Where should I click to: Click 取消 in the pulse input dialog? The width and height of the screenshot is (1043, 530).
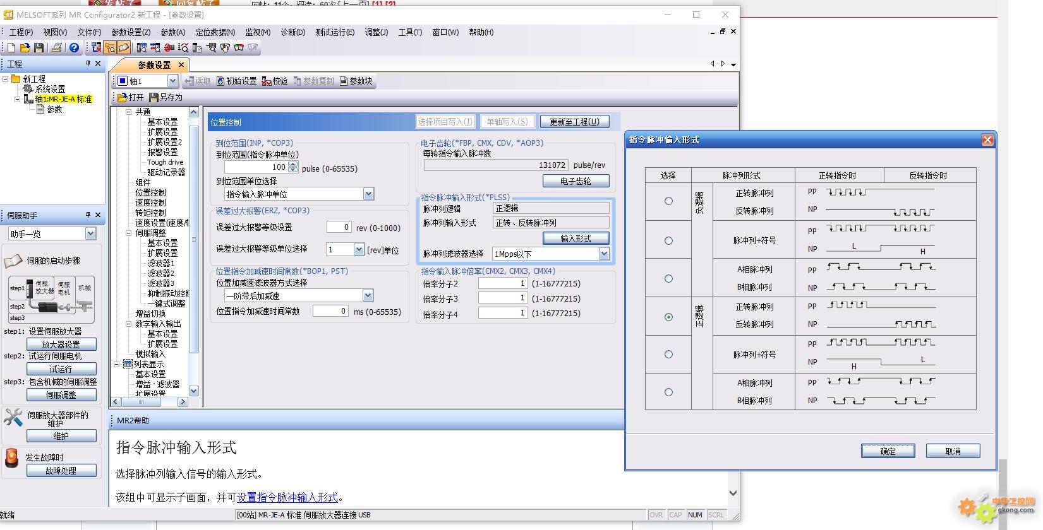click(953, 450)
